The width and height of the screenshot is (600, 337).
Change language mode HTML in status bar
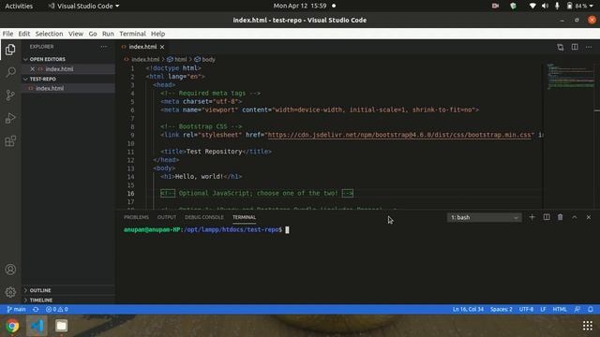tap(560, 309)
